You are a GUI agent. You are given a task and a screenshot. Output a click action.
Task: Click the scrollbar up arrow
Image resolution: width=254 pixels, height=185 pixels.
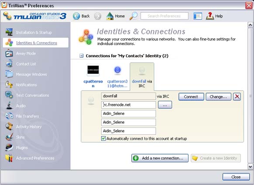click(250, 25)
